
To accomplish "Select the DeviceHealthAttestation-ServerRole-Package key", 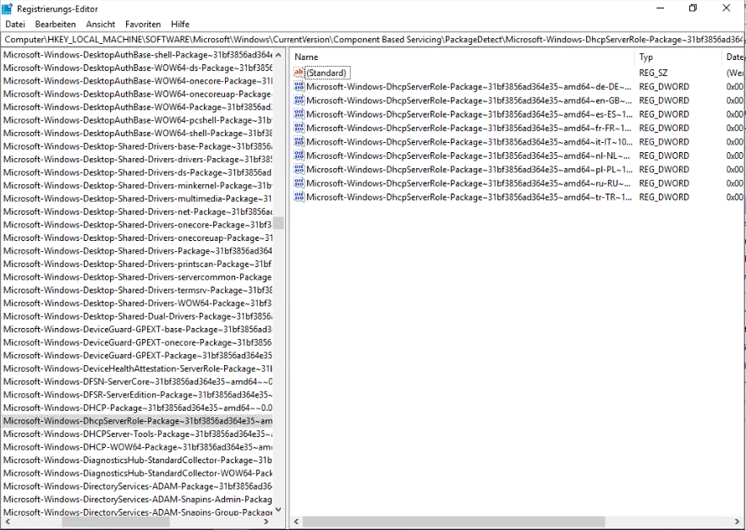I will 137,369.
